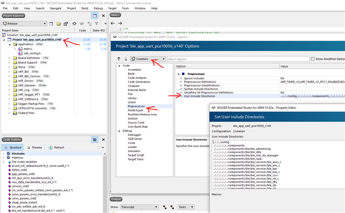
Task: Collapse the Project 'ble_app_uart_pca10056_s140' node
Action: tap(4, 40)
